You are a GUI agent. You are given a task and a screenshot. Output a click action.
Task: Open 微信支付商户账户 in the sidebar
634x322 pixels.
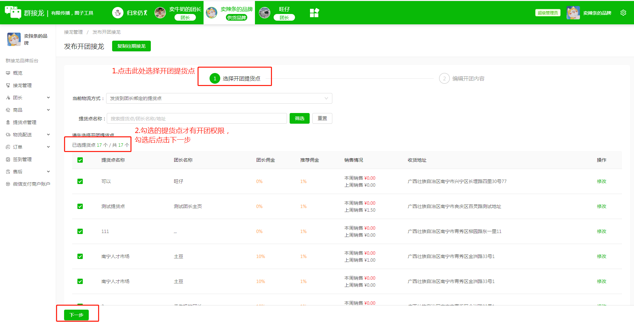pyautogui.click(x=32, y=184)
